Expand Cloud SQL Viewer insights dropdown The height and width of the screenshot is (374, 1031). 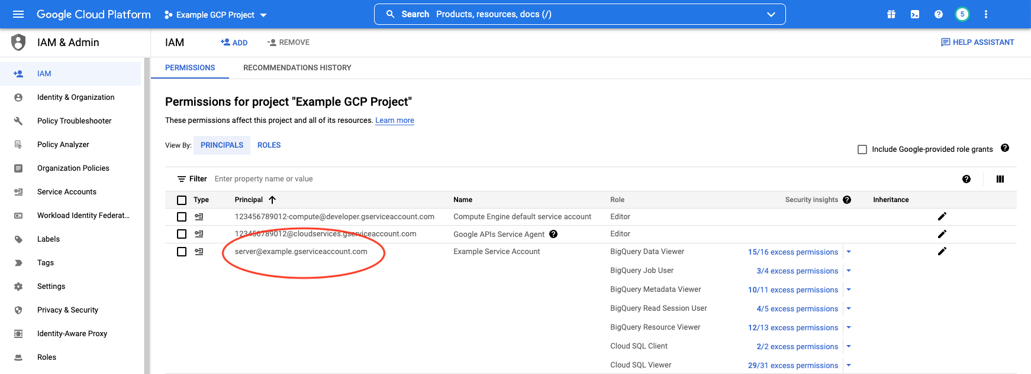click(x=849, y=365)
